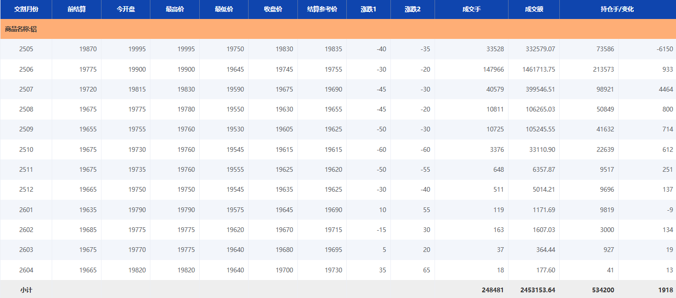This screenshot has height=298, width=676.
Task: Select the 1461713.75 turnover cell
Action: click(538, 69)
